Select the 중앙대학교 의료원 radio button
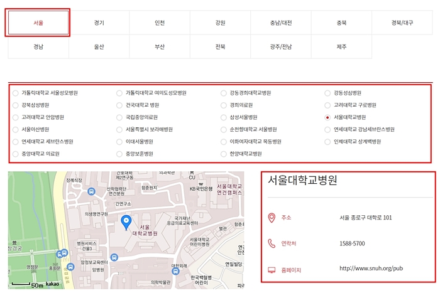 [16, 154]
